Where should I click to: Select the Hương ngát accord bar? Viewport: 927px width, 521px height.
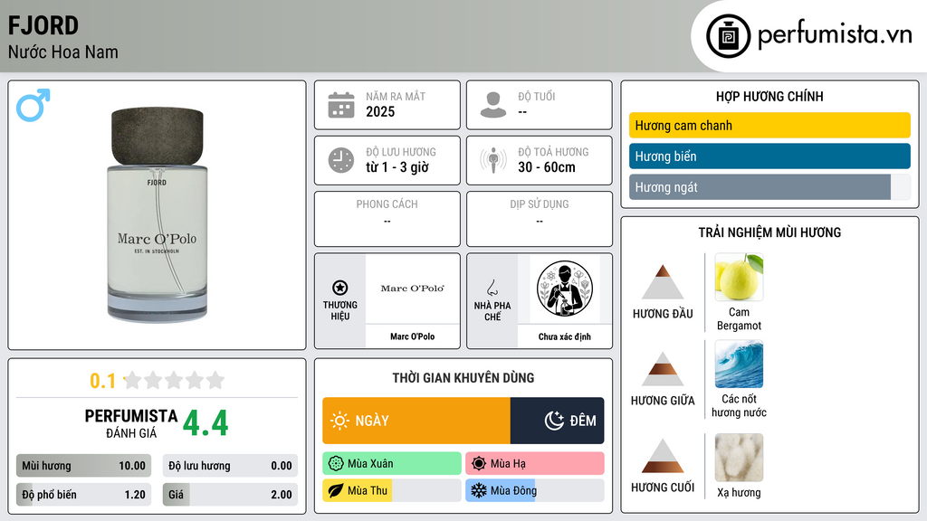pos(769,187)
